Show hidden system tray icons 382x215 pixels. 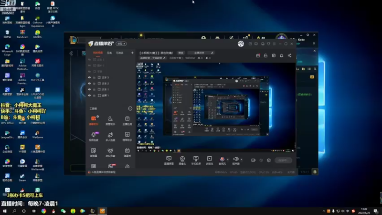point(324,211)
